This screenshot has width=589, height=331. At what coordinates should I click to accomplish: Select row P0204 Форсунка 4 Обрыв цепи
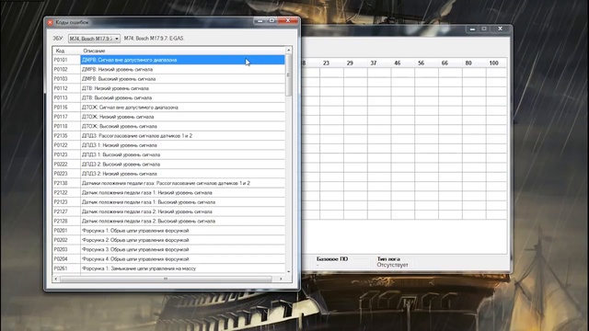[x=168, y=259]
